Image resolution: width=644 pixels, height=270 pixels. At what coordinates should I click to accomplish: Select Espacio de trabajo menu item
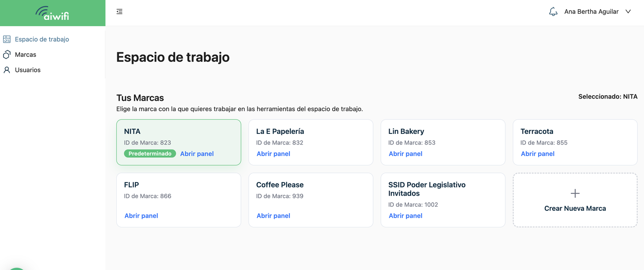pos(42,39)
